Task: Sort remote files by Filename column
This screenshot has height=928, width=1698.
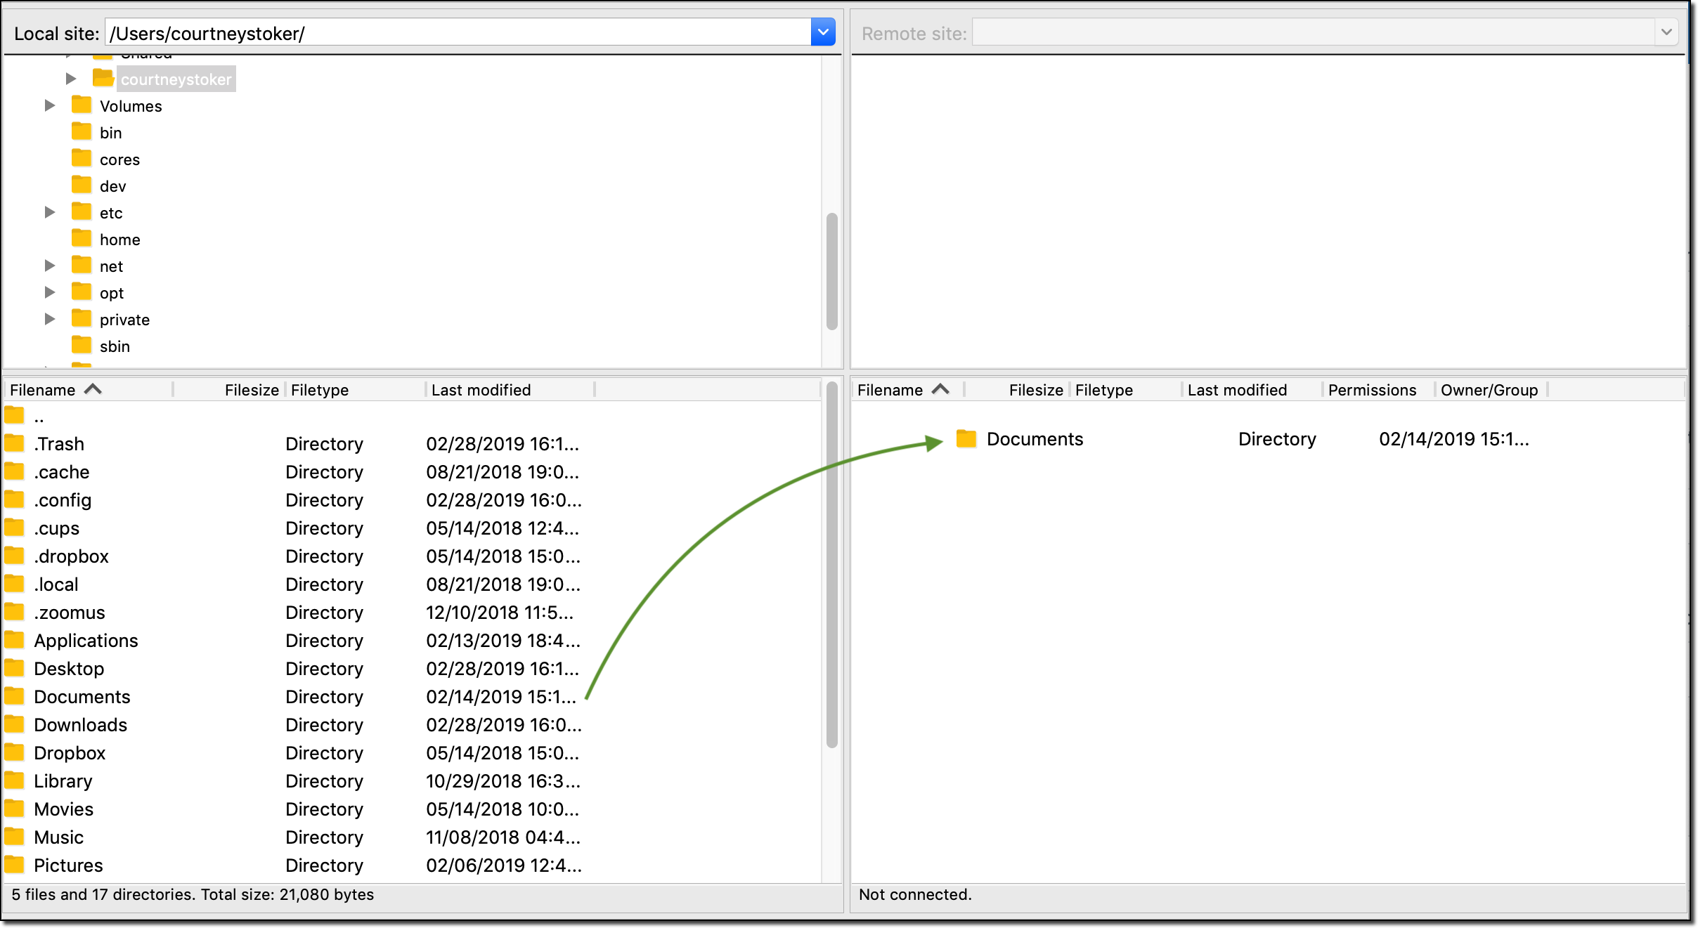Action: point(907,390)
